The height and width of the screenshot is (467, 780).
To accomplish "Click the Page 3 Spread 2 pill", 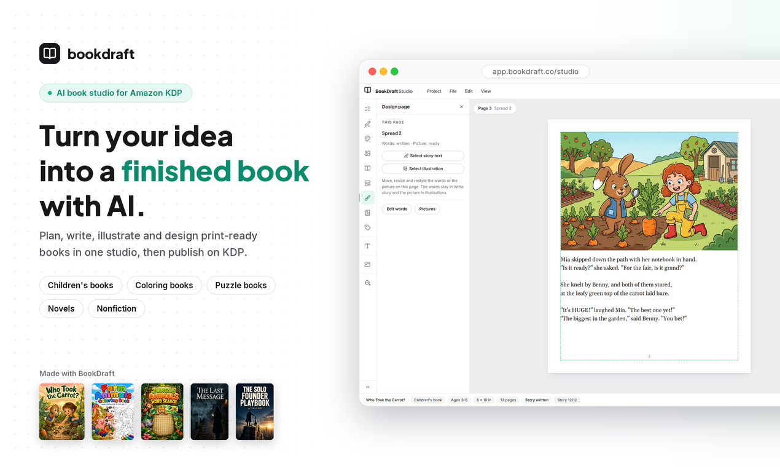I will 494,108.
